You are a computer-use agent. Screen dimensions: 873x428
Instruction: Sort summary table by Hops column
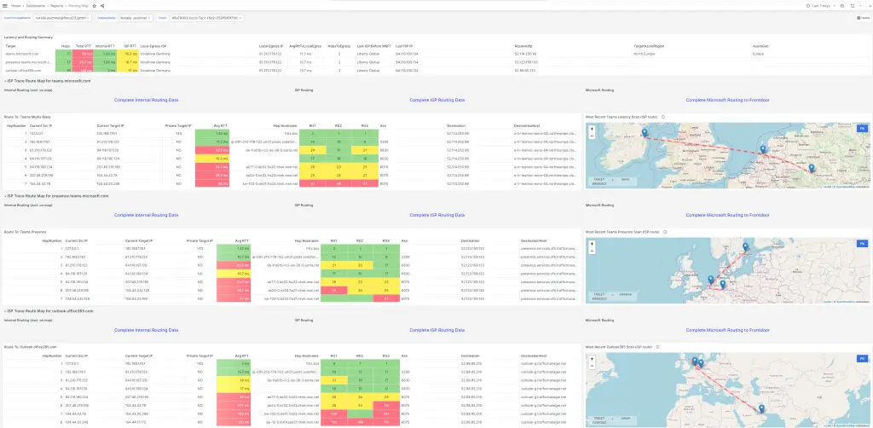[66, 46]
